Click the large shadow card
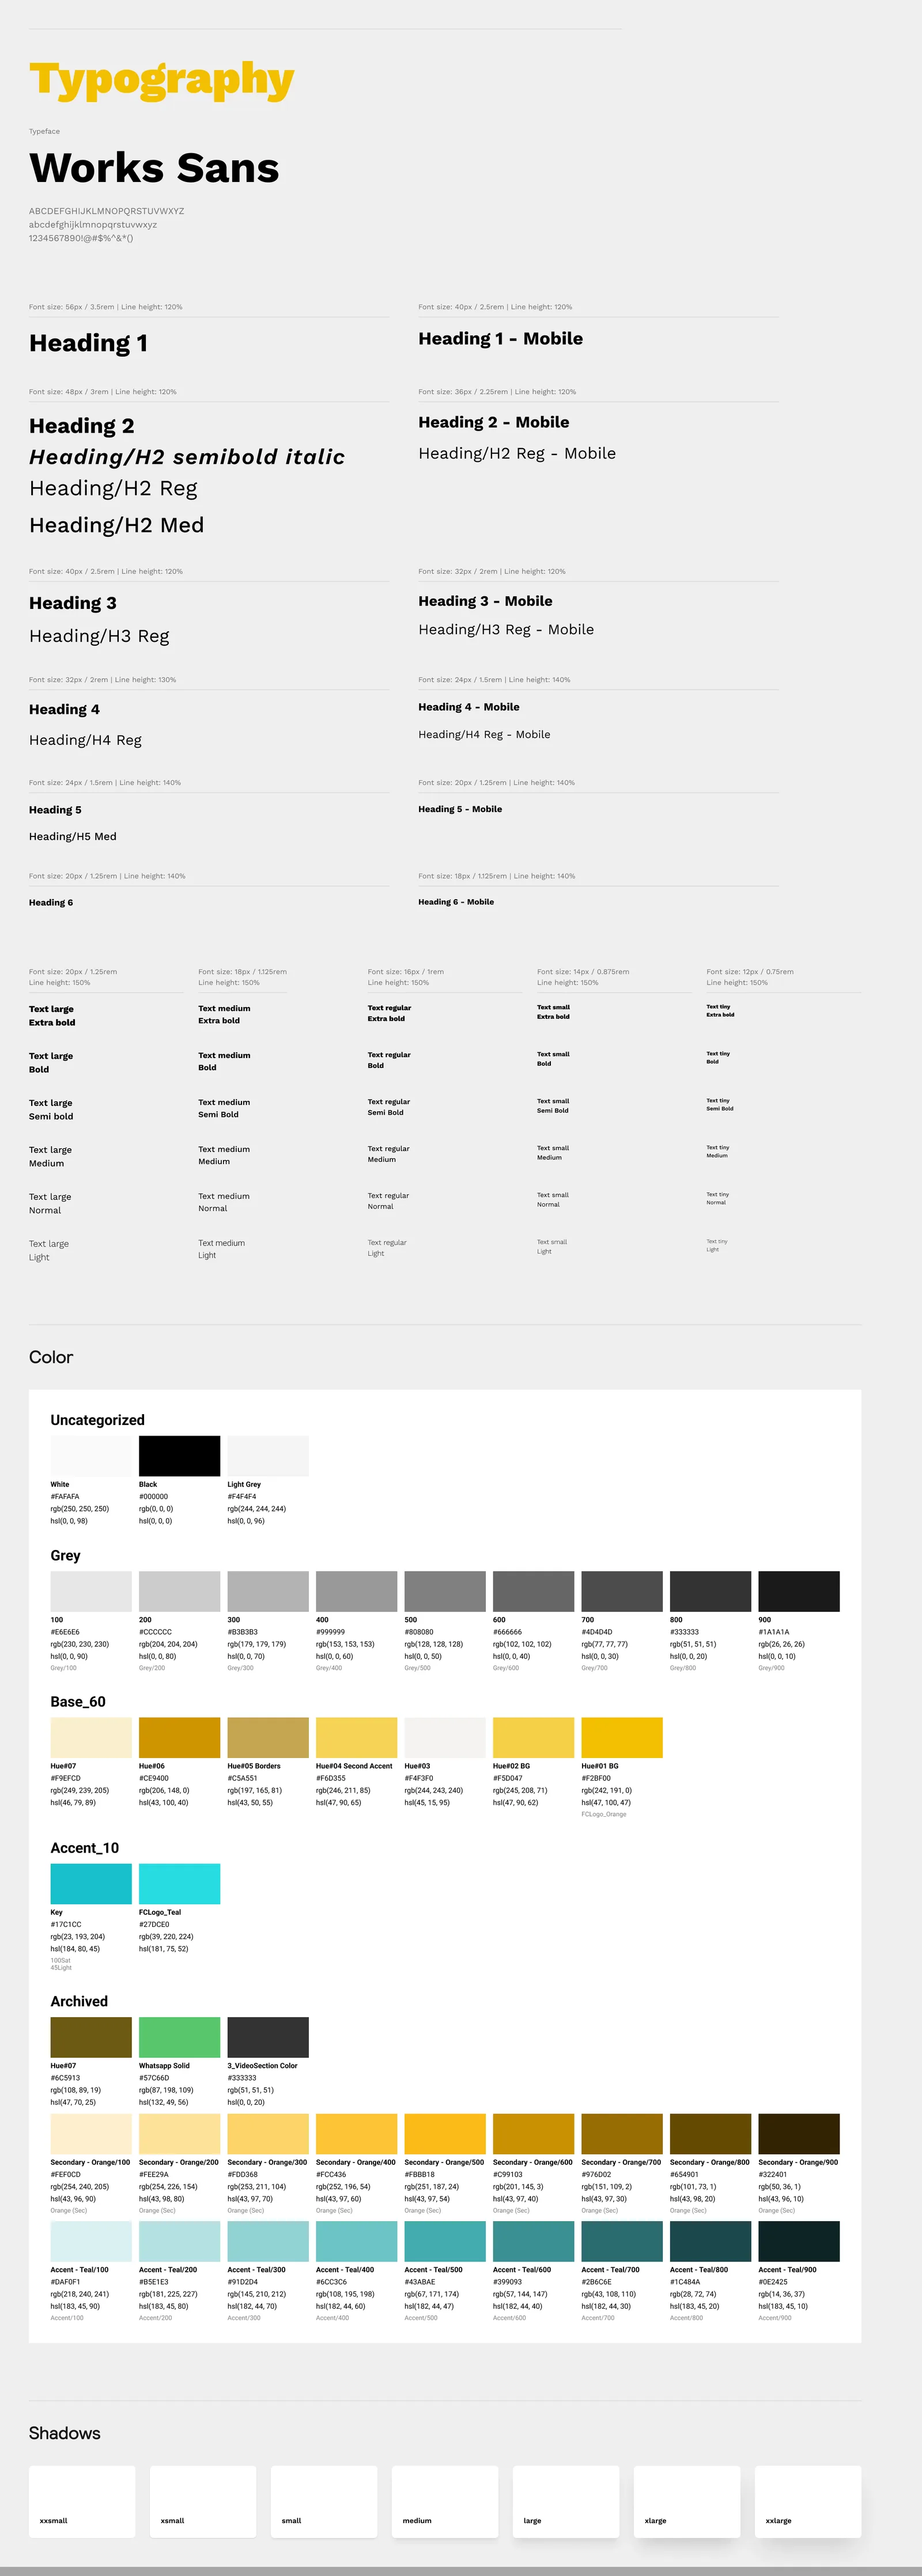The width and height of the screenshot is (922, 2576). (566, 2501)
